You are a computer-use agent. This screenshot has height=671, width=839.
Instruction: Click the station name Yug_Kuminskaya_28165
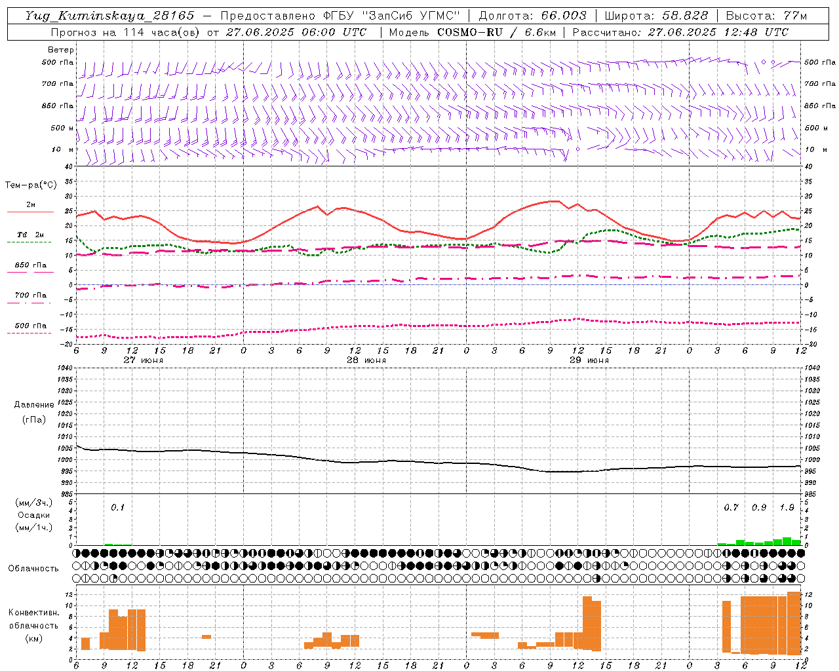110,16
